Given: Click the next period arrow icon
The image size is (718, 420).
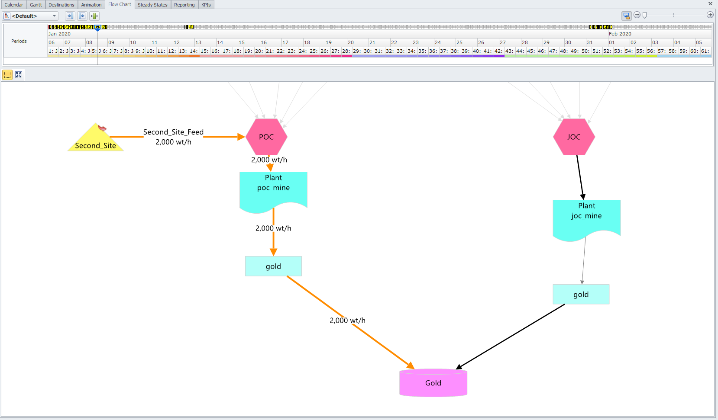Looking at the screenshot, I should point(82,16).
